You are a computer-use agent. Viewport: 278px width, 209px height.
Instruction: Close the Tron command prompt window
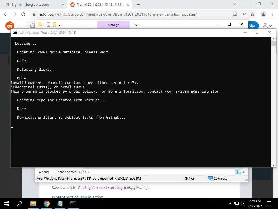coord(270,32)
